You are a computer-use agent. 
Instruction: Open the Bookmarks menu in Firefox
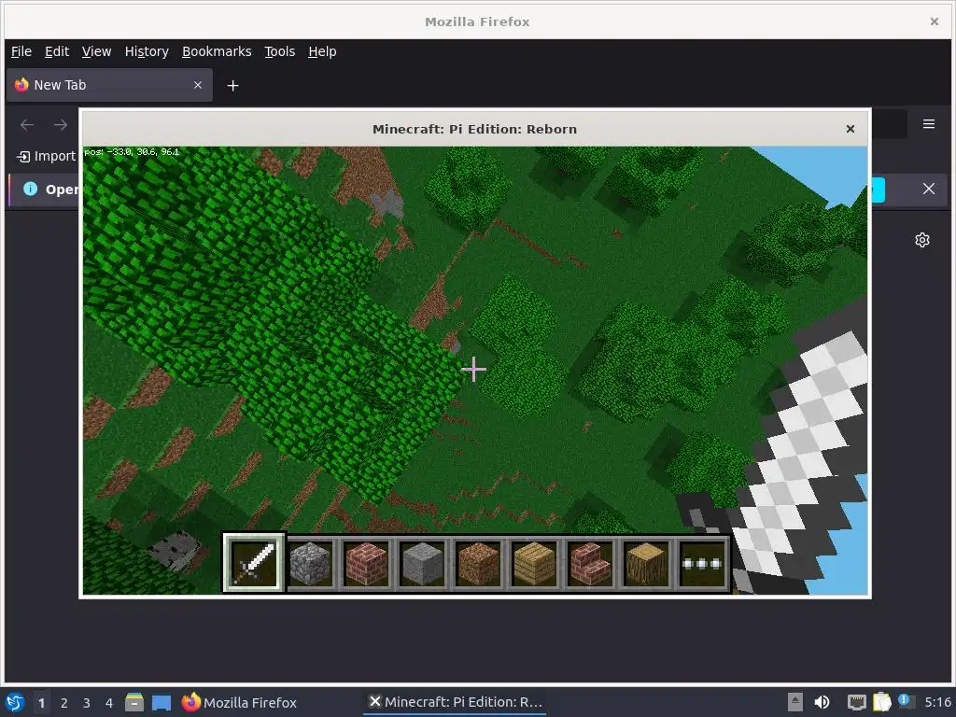click(217, 52)
